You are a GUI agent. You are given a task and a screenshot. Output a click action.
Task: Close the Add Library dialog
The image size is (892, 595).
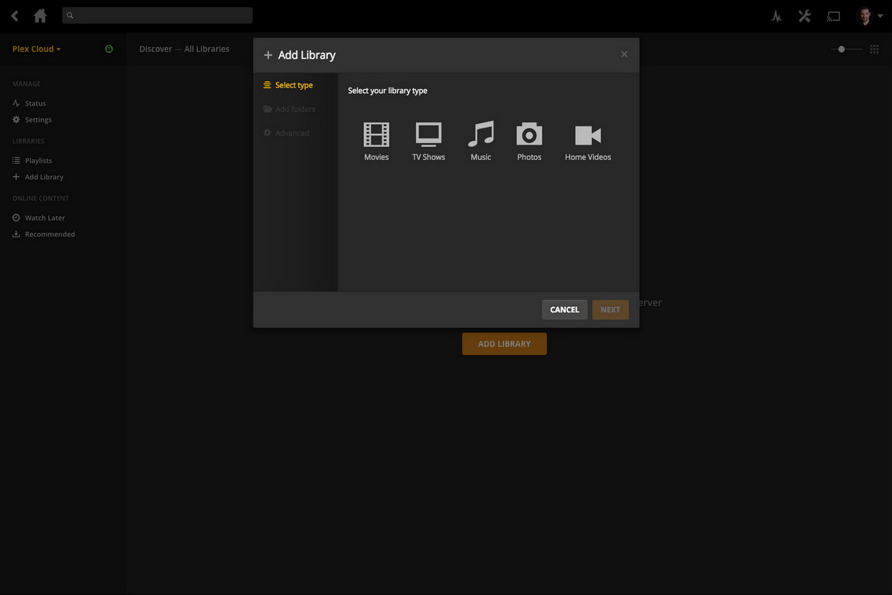(x=624, y=54)
